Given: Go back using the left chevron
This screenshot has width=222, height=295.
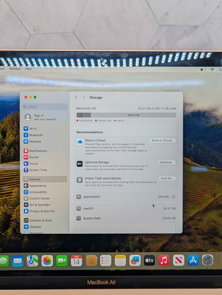Looking at the screenshot, I should [76, 97].
